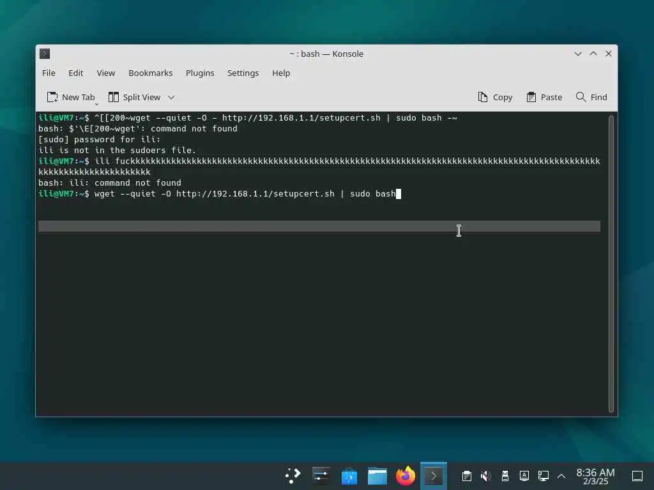This screenshot has width=654, height=490.
Task: Open the Edit menu
Action: pos(75,73)
